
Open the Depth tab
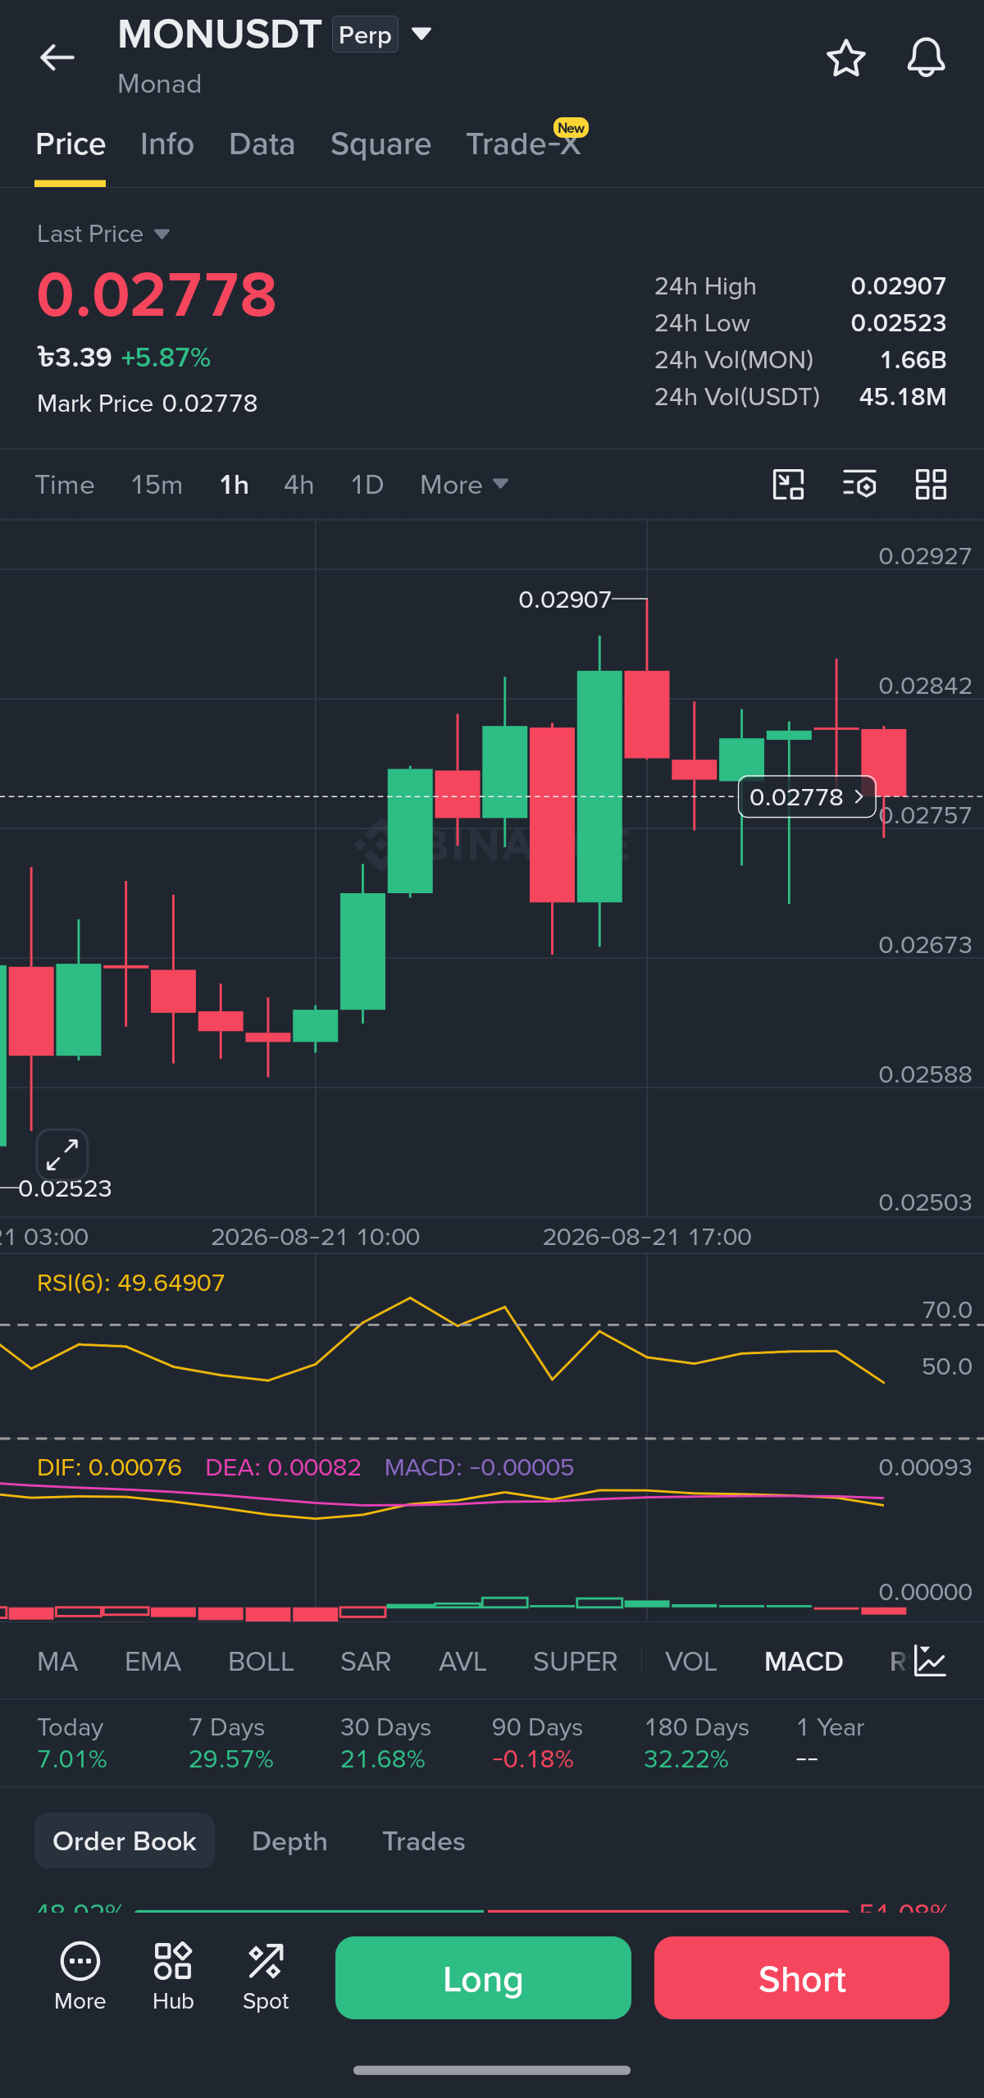[x=289, y=1840]
